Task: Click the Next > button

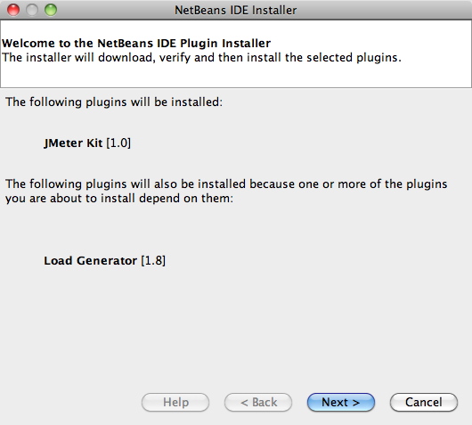Action: pos(341,402)
